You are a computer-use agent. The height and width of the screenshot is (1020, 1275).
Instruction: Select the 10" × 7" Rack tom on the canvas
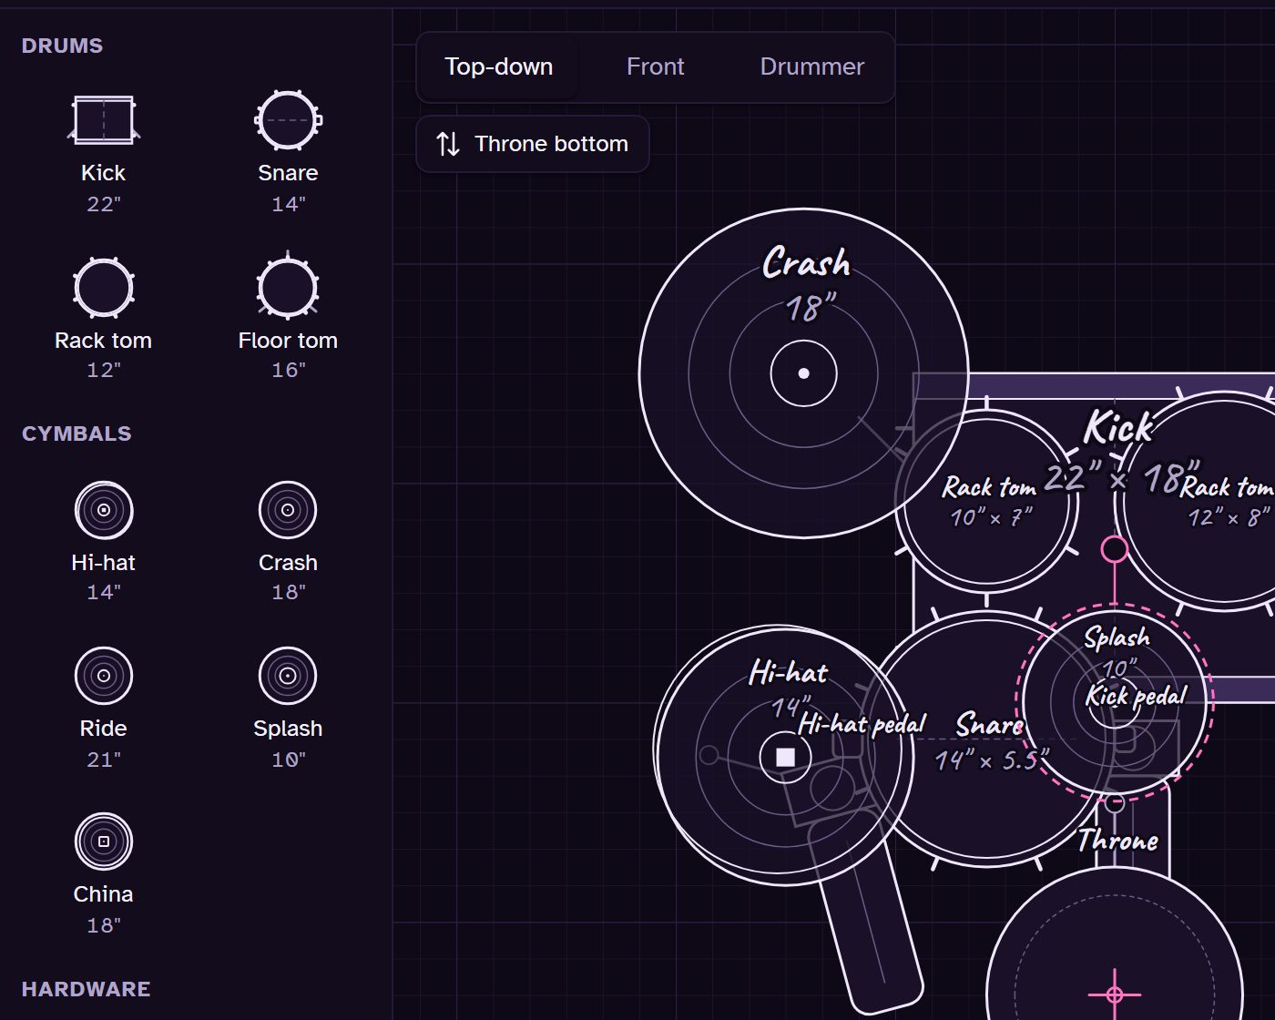(x=987, y=501)
